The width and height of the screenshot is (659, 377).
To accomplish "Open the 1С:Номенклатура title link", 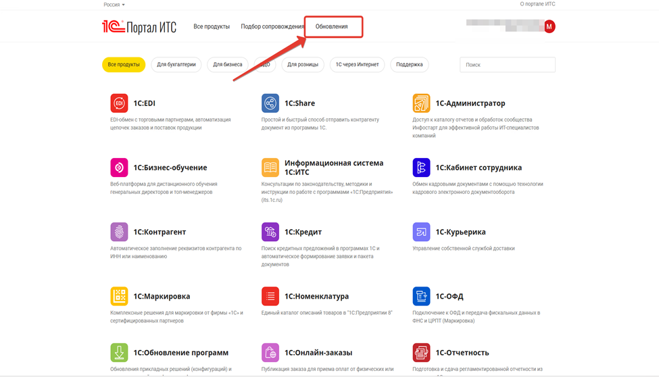I will (316, 297).
